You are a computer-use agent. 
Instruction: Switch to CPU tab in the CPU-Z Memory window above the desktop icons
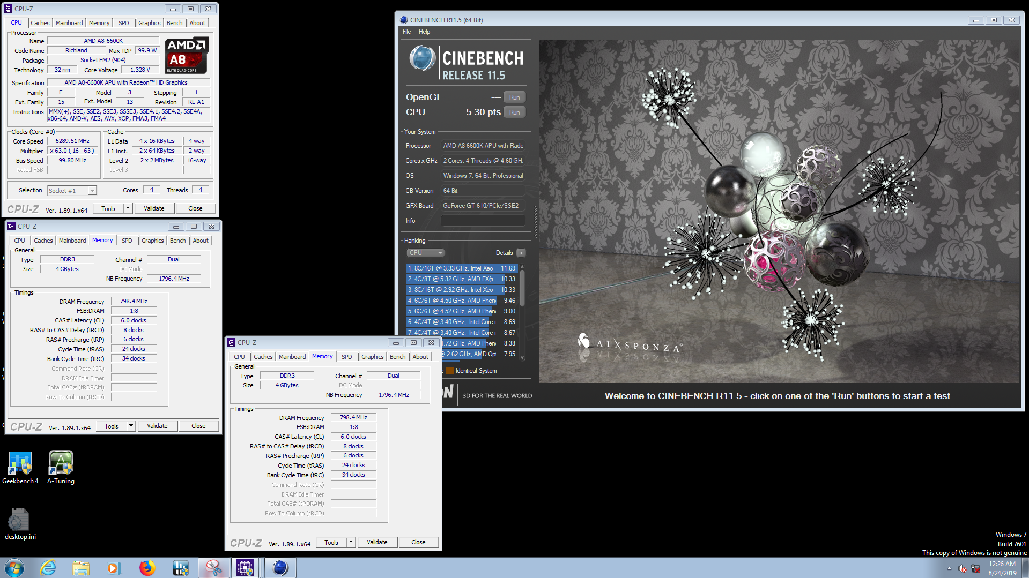20,241
